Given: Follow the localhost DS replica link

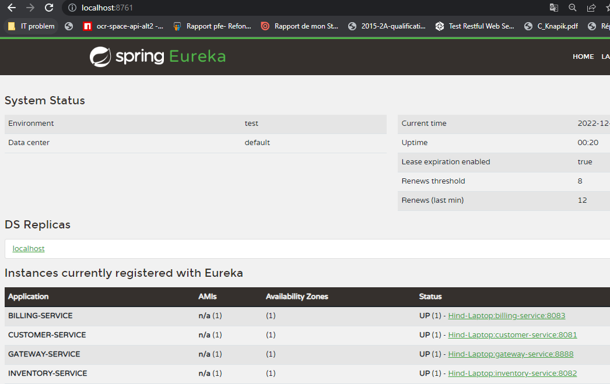Looking at the screenshot, I should point(29,249).
